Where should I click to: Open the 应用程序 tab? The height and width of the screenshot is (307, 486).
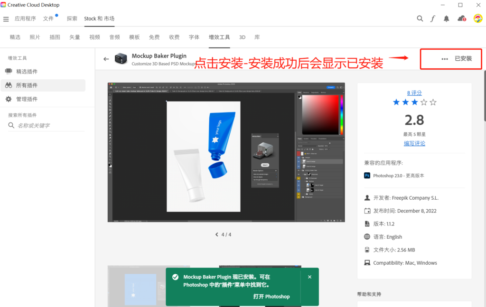pyautogui.click(x=25, y=19)
